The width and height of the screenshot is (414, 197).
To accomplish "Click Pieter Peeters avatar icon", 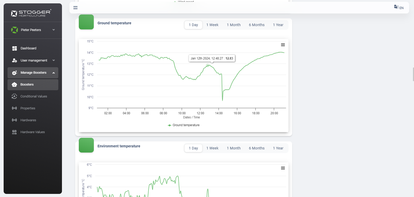I will 15,30.
